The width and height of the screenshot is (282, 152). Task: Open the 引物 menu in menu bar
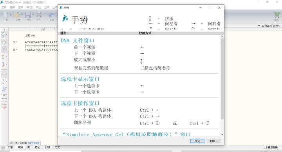46,7
